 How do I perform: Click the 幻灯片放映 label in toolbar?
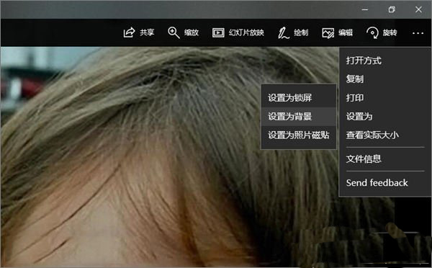246,32
